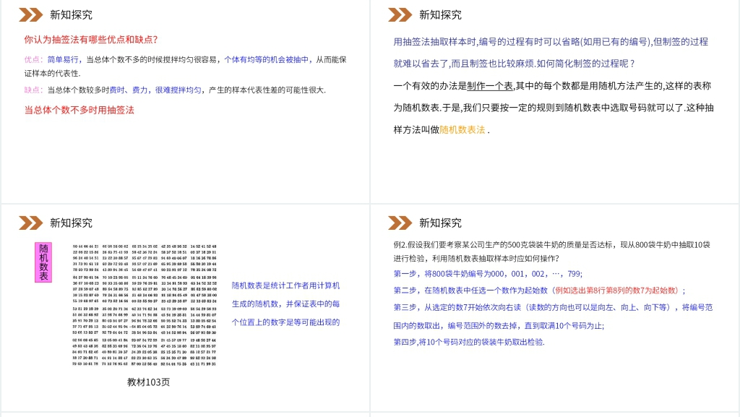The width and height of the screenshot is (740, 417).
Task: Click the blue text 随机数表是统计工作者用计算机
Action: (285, 285)
